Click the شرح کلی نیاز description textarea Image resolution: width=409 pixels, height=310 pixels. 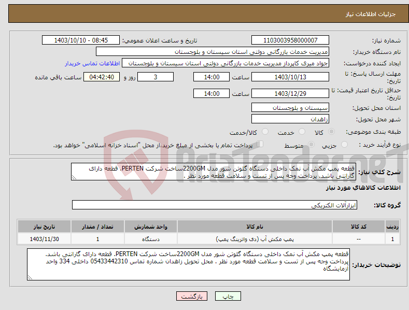point(214,172)
